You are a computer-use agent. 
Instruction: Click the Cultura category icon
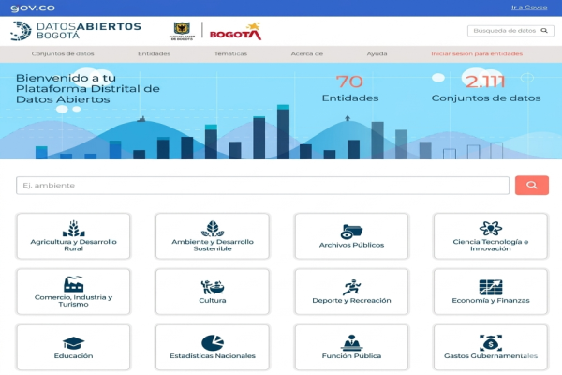click(x=213, y=287)
